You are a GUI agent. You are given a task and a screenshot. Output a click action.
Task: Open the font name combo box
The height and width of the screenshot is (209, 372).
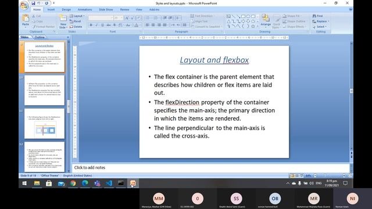[101, 18]
